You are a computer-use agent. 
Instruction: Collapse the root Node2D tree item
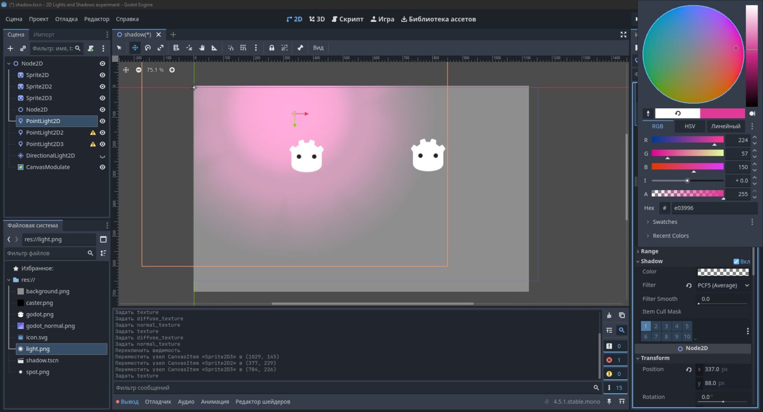8,64
